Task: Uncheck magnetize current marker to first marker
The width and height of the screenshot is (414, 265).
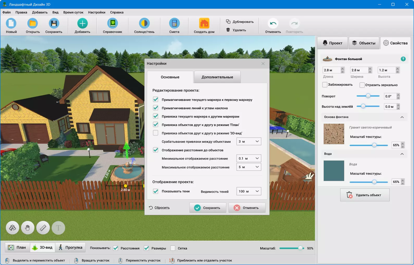Action: point(156,100)
